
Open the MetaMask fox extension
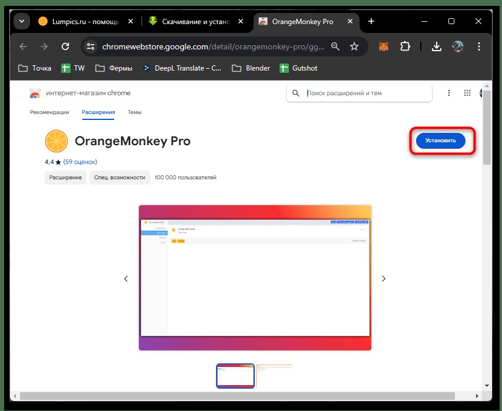(x=384, y=46)
